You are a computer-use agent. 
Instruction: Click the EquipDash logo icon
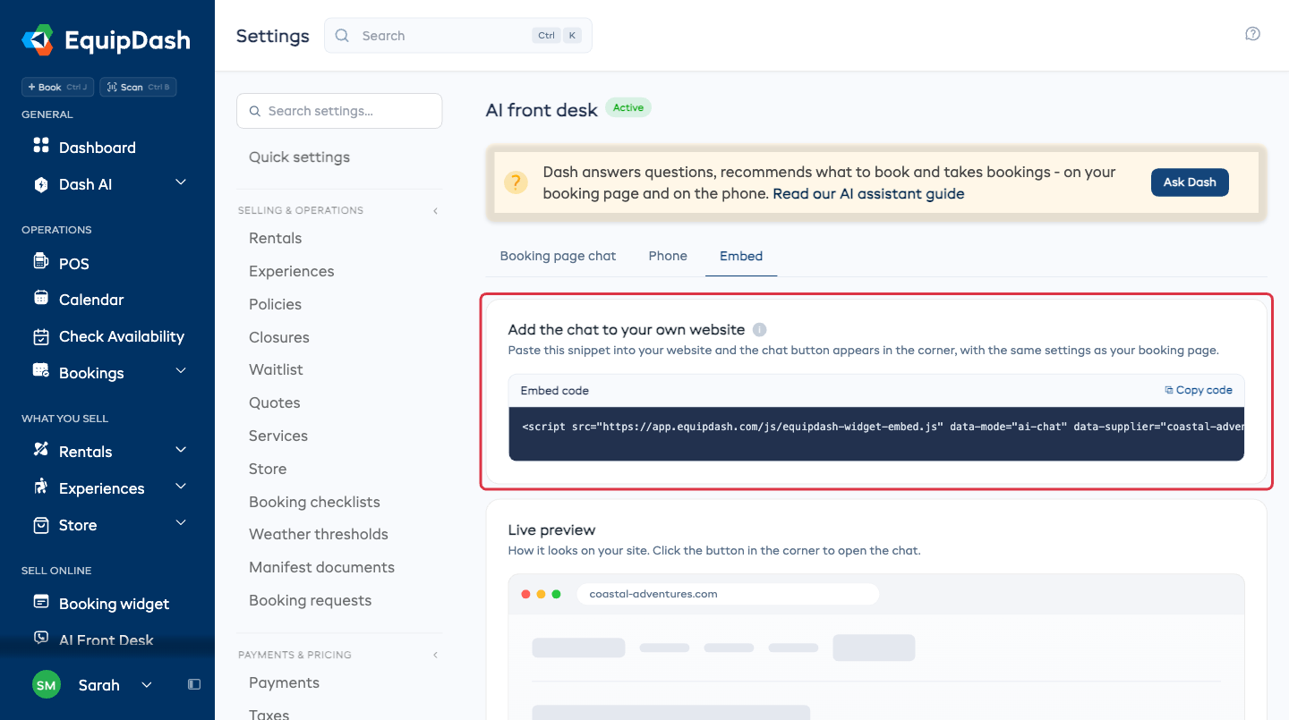click(38, 39)
